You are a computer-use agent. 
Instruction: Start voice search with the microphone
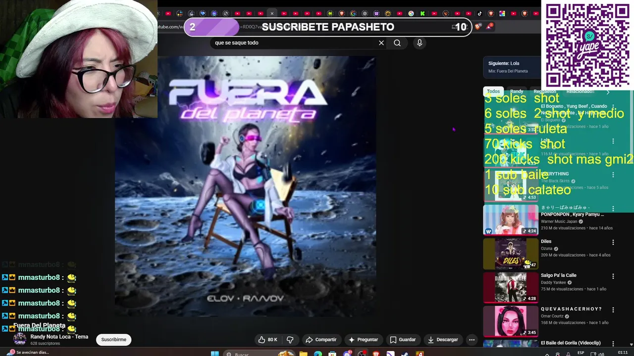420,43
